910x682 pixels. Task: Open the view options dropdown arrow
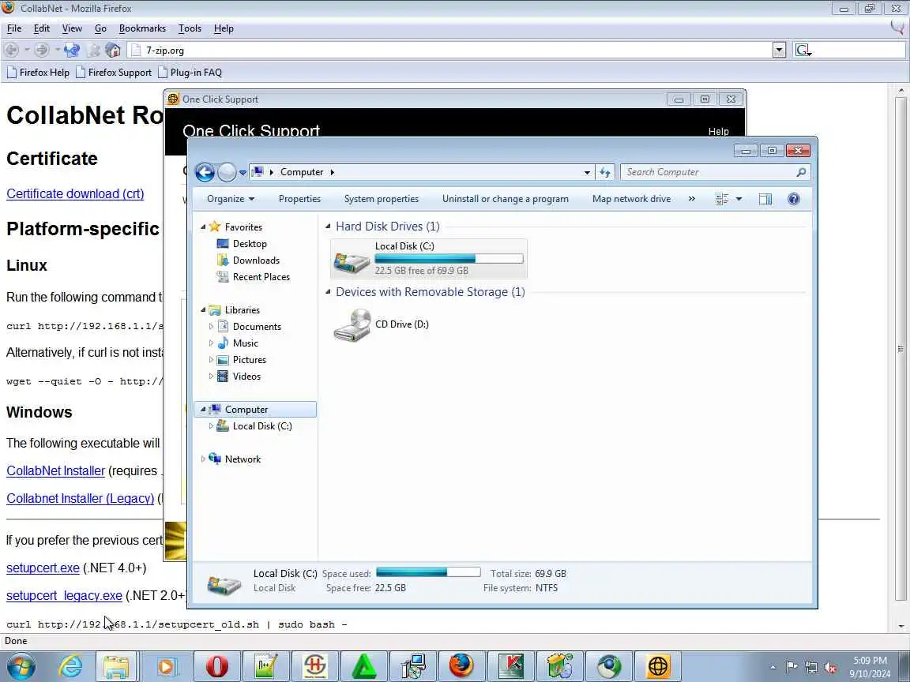(739, 199)
